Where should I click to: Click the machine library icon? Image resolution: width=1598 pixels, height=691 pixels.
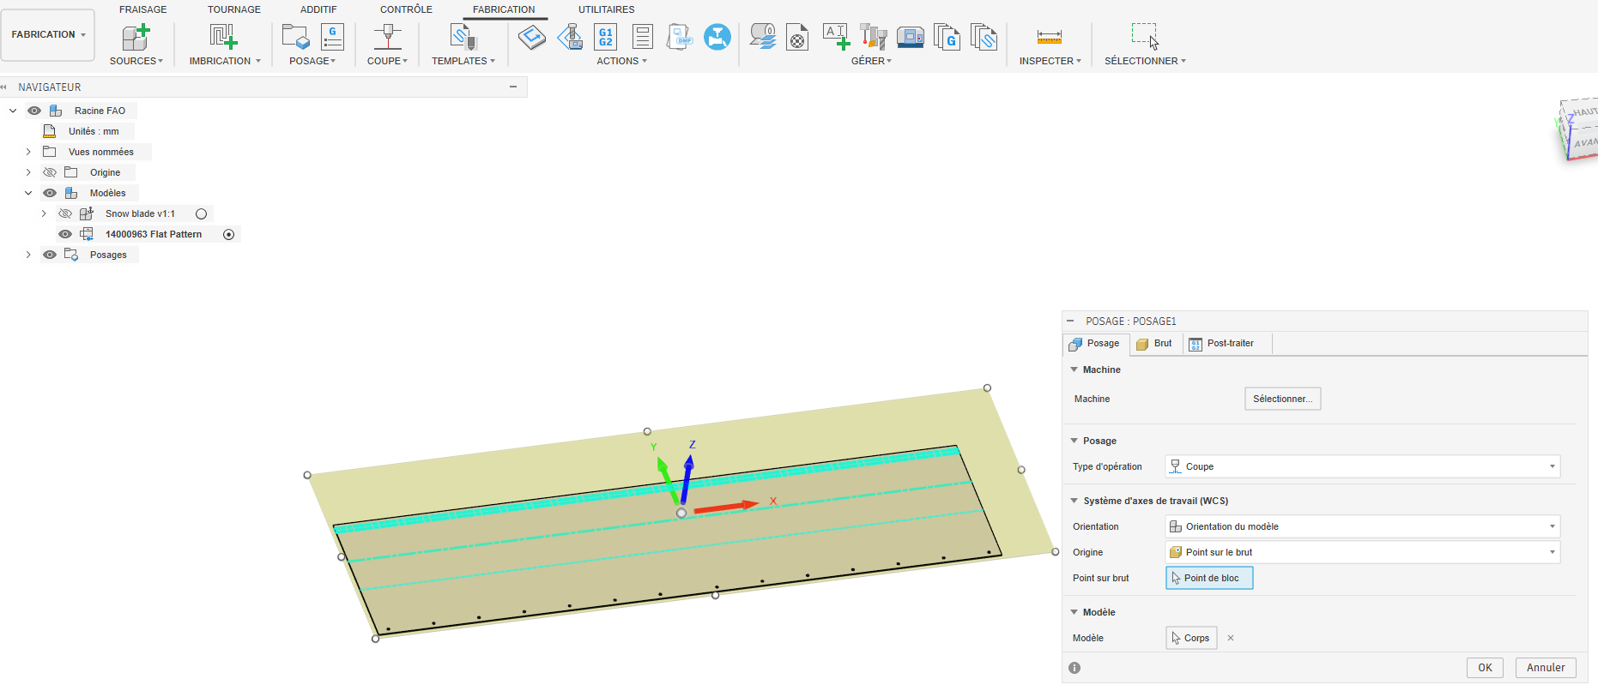coord(910,37)
